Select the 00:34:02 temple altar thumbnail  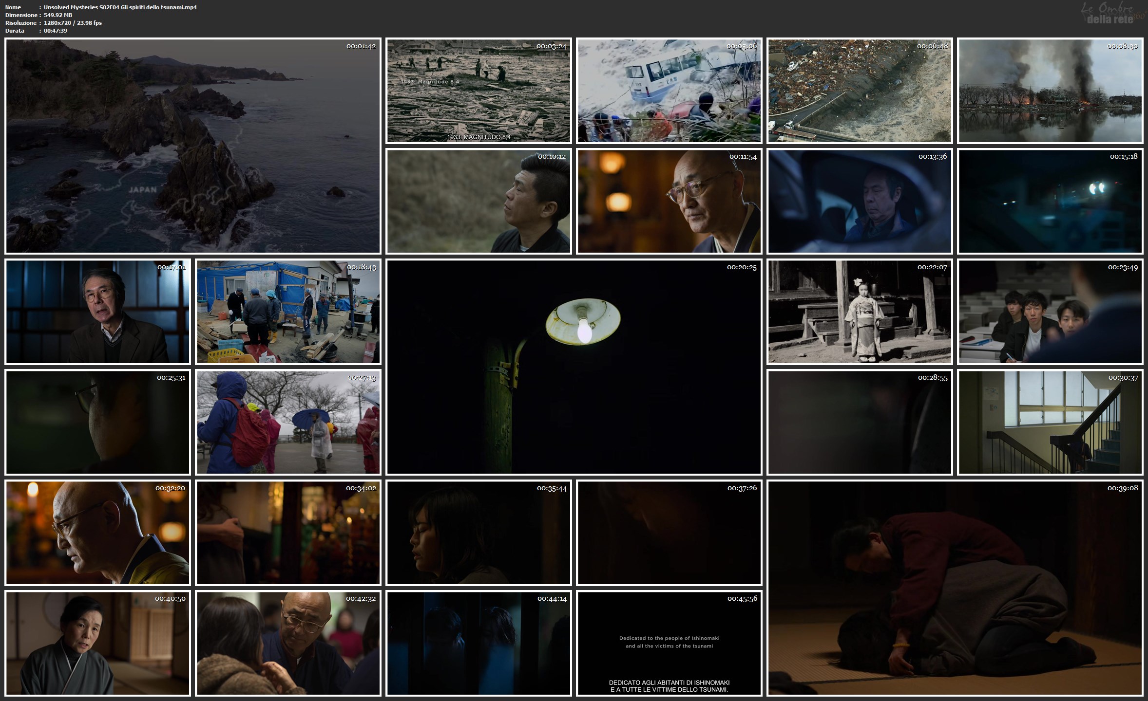click(x=288, y=533)
